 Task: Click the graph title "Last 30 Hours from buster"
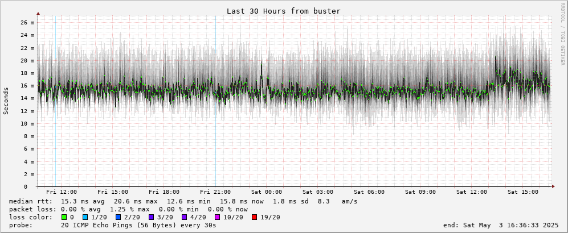tap(284, 11)
